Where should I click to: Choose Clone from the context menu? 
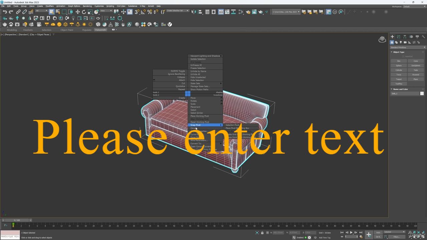point(193,128)
